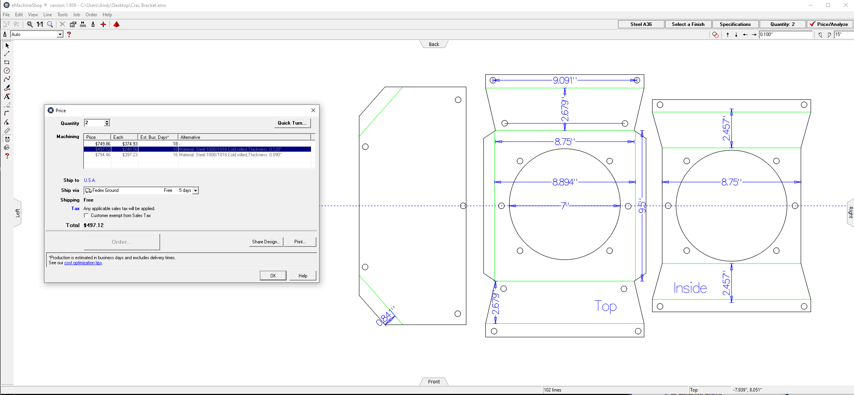Select the Rectangle drawing tool
The image size is (854, 395).
(x=7, y=62)
